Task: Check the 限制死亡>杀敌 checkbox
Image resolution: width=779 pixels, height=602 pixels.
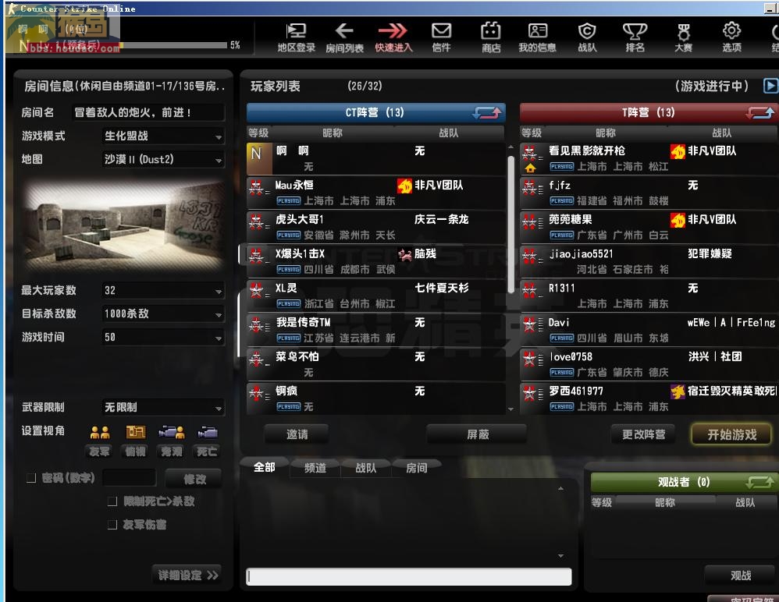Action: point(112,501)
